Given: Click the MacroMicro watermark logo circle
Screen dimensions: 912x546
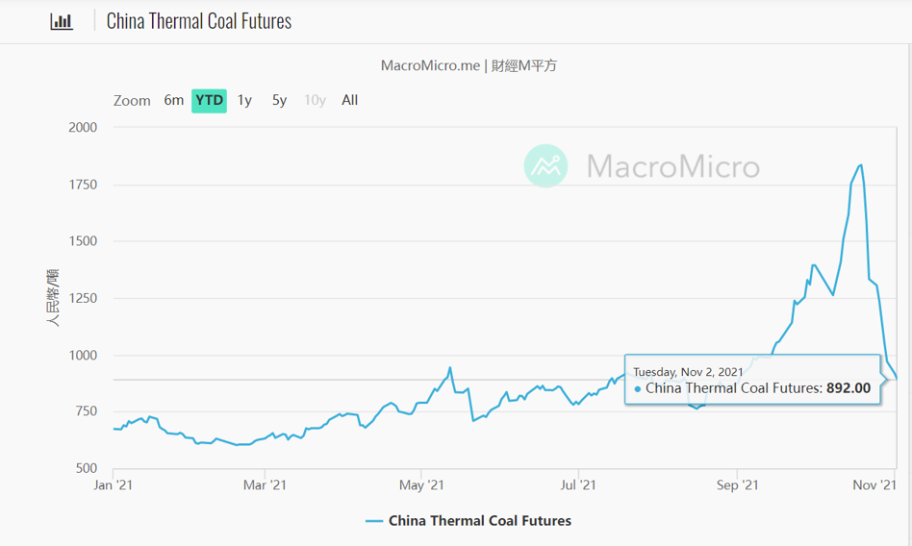Looking at the screenshot, I should [546, 166].
